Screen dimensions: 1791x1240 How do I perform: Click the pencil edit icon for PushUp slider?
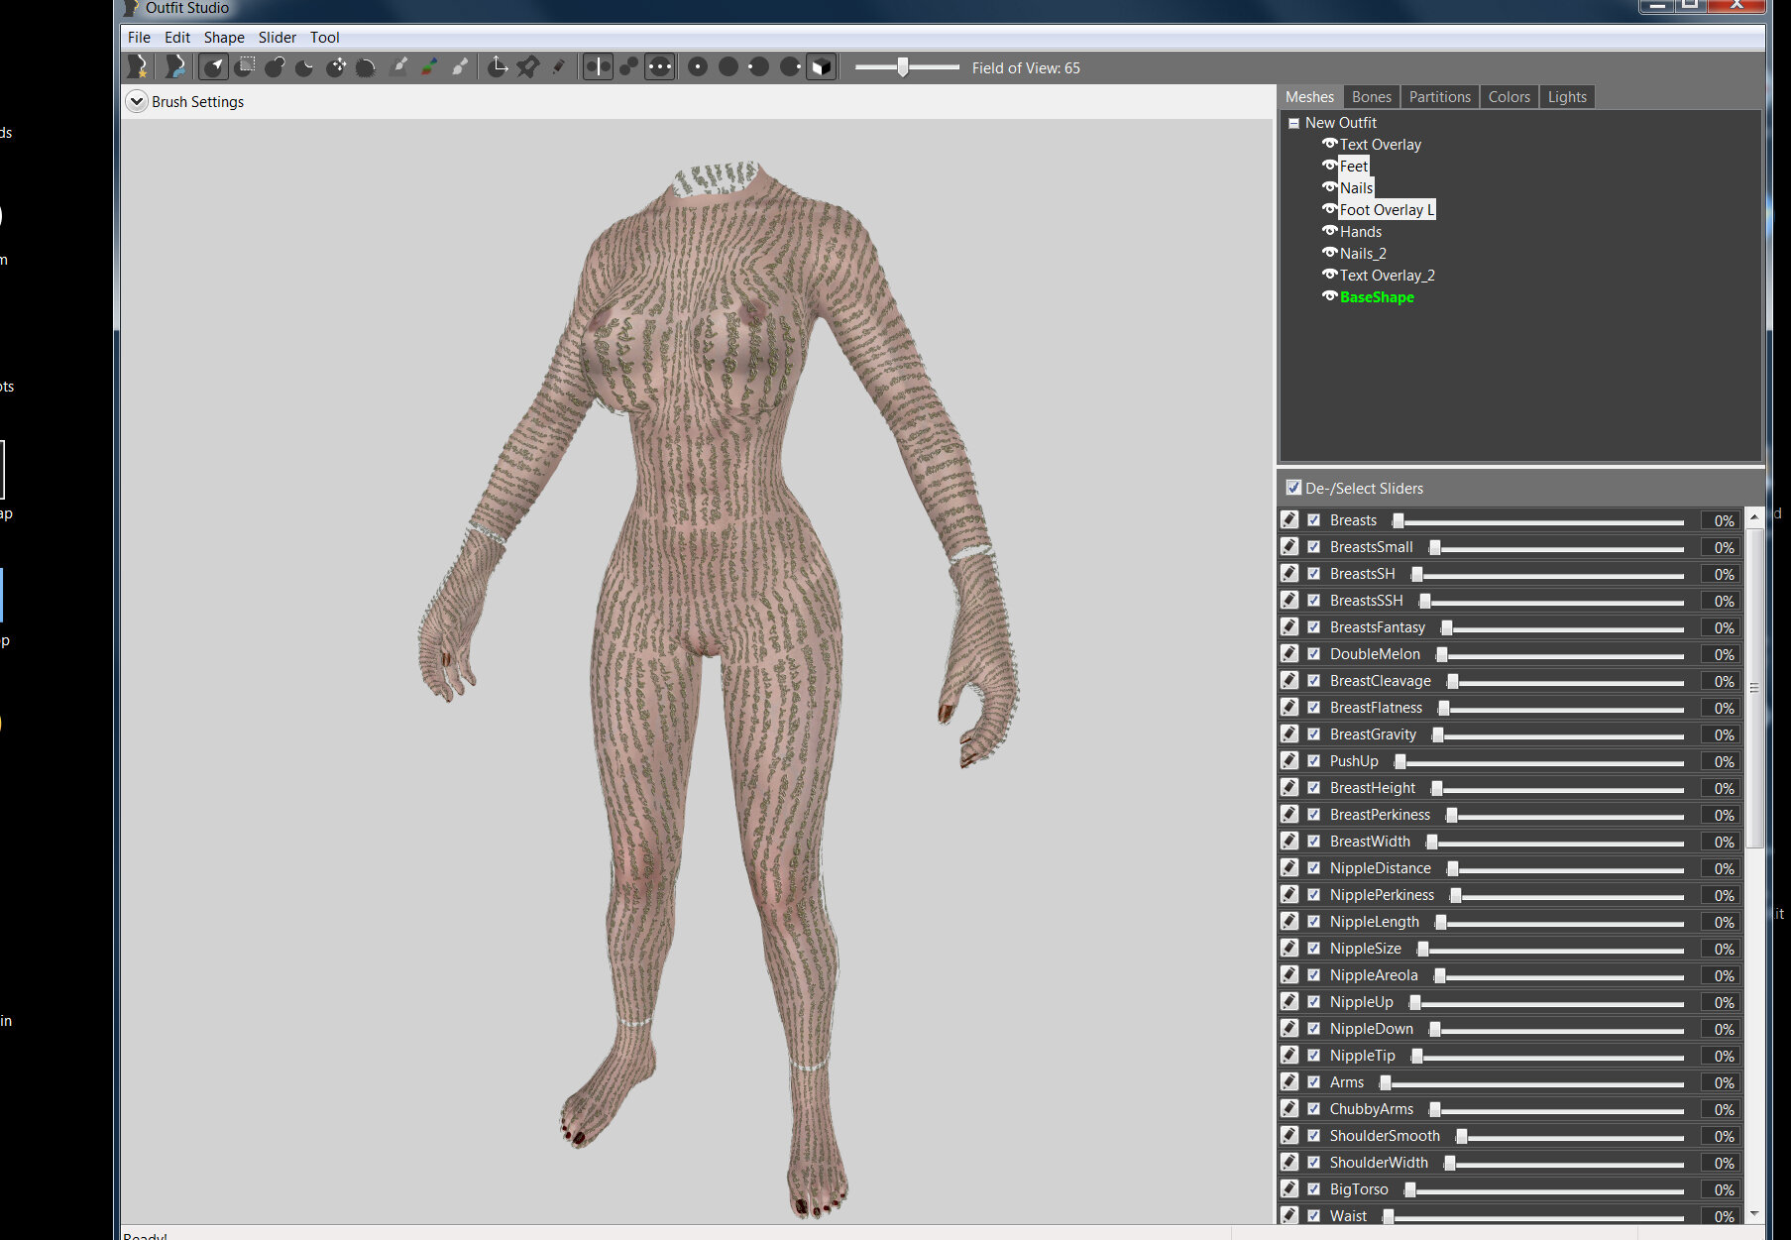tap(1289, 760)
